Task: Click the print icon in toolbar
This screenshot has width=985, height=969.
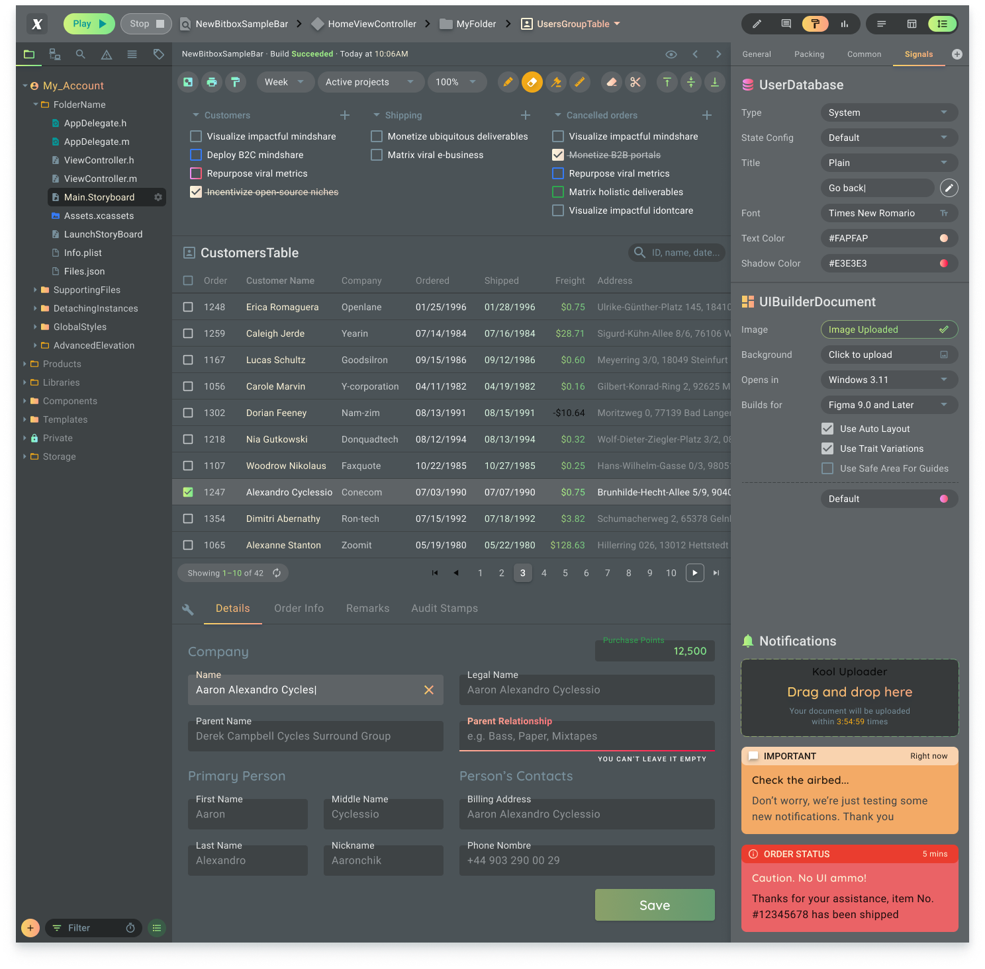Action: [x=212, y=82]
